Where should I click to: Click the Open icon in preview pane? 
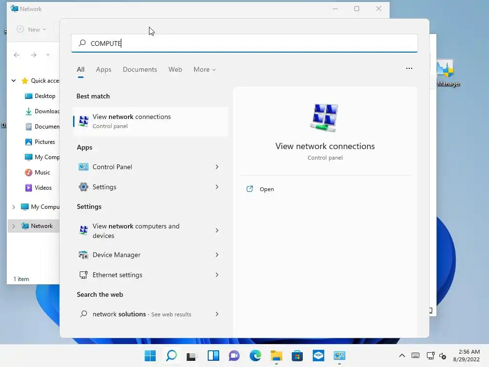(x=250, y=189)
